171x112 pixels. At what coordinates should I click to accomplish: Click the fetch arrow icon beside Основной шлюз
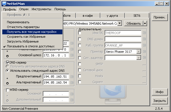[x=72, y=55]
